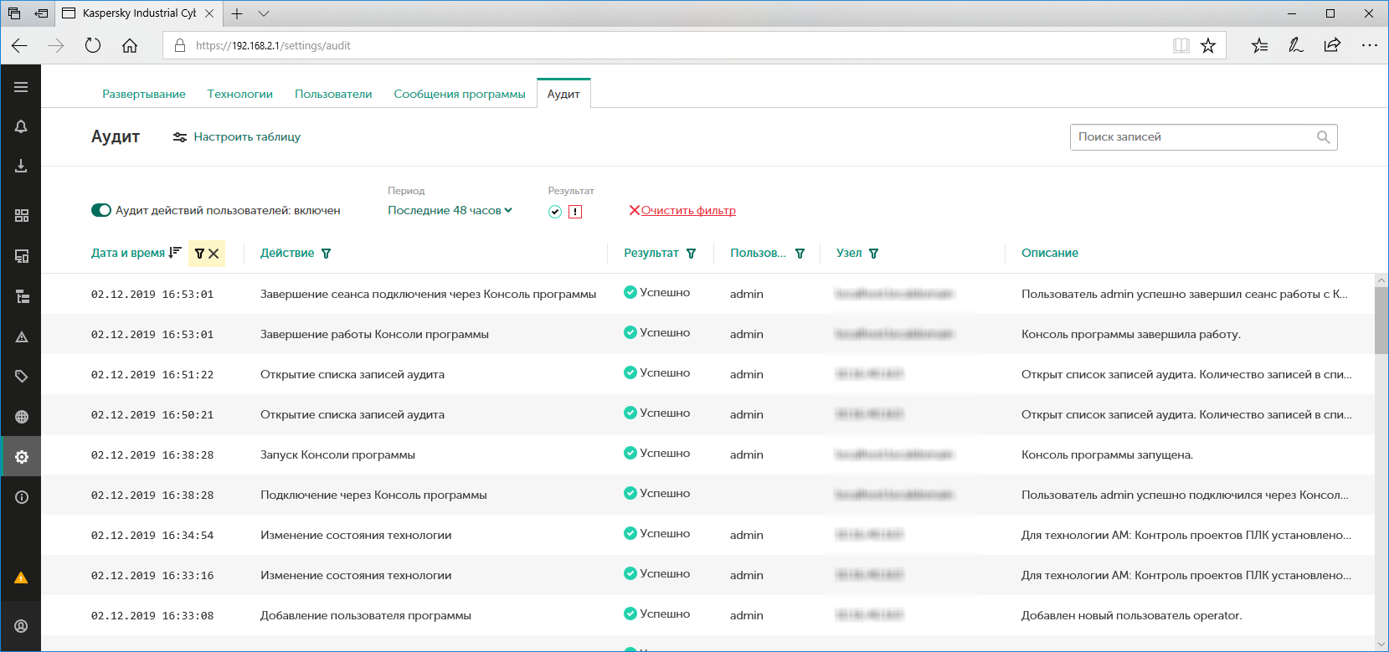The image size is (1389, 652).
Task: Click the 'Поиск записей' search field
Action: click(1193, 137)
